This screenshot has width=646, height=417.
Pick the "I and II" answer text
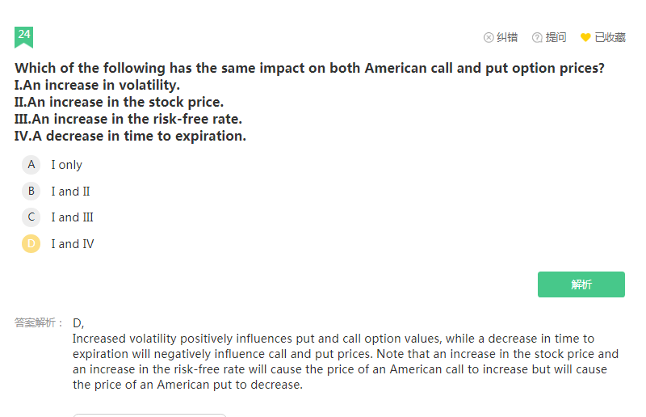click(x=71, y=192)
